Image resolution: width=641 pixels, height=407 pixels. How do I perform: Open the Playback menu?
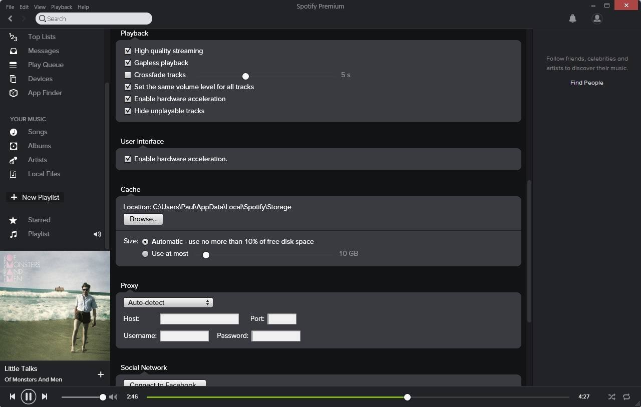[62, 7]
